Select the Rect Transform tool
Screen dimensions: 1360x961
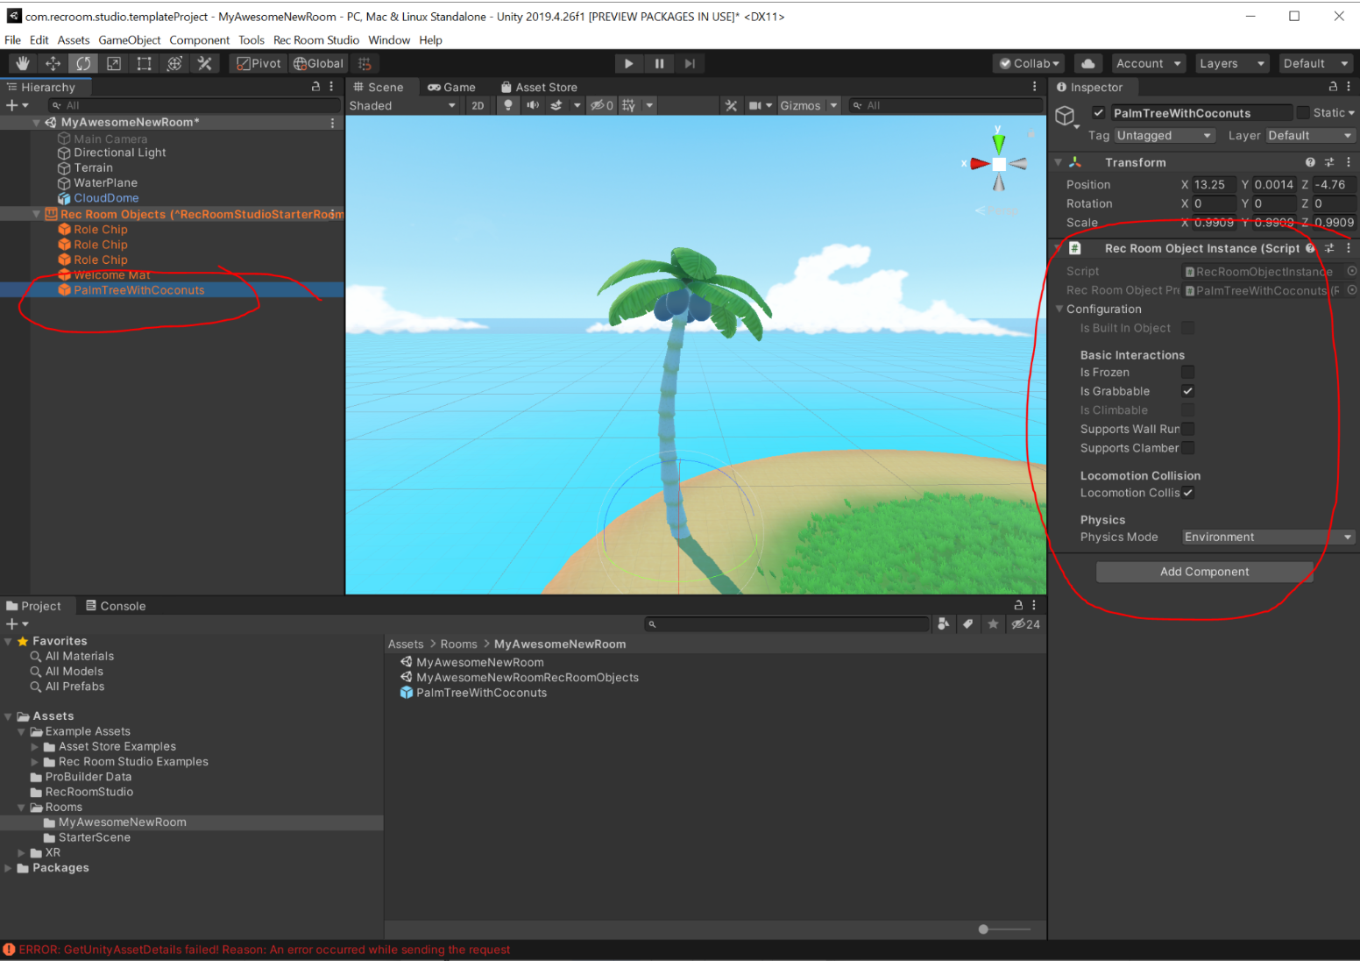click(x=145, y=63)
